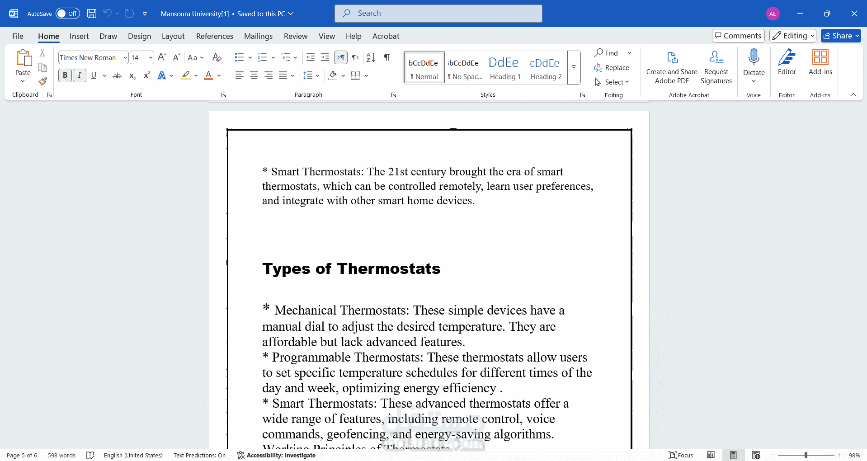The height and width of the screenshot is (461, 867).
Task: Apply strikethrough formatting
Action: 117,75
